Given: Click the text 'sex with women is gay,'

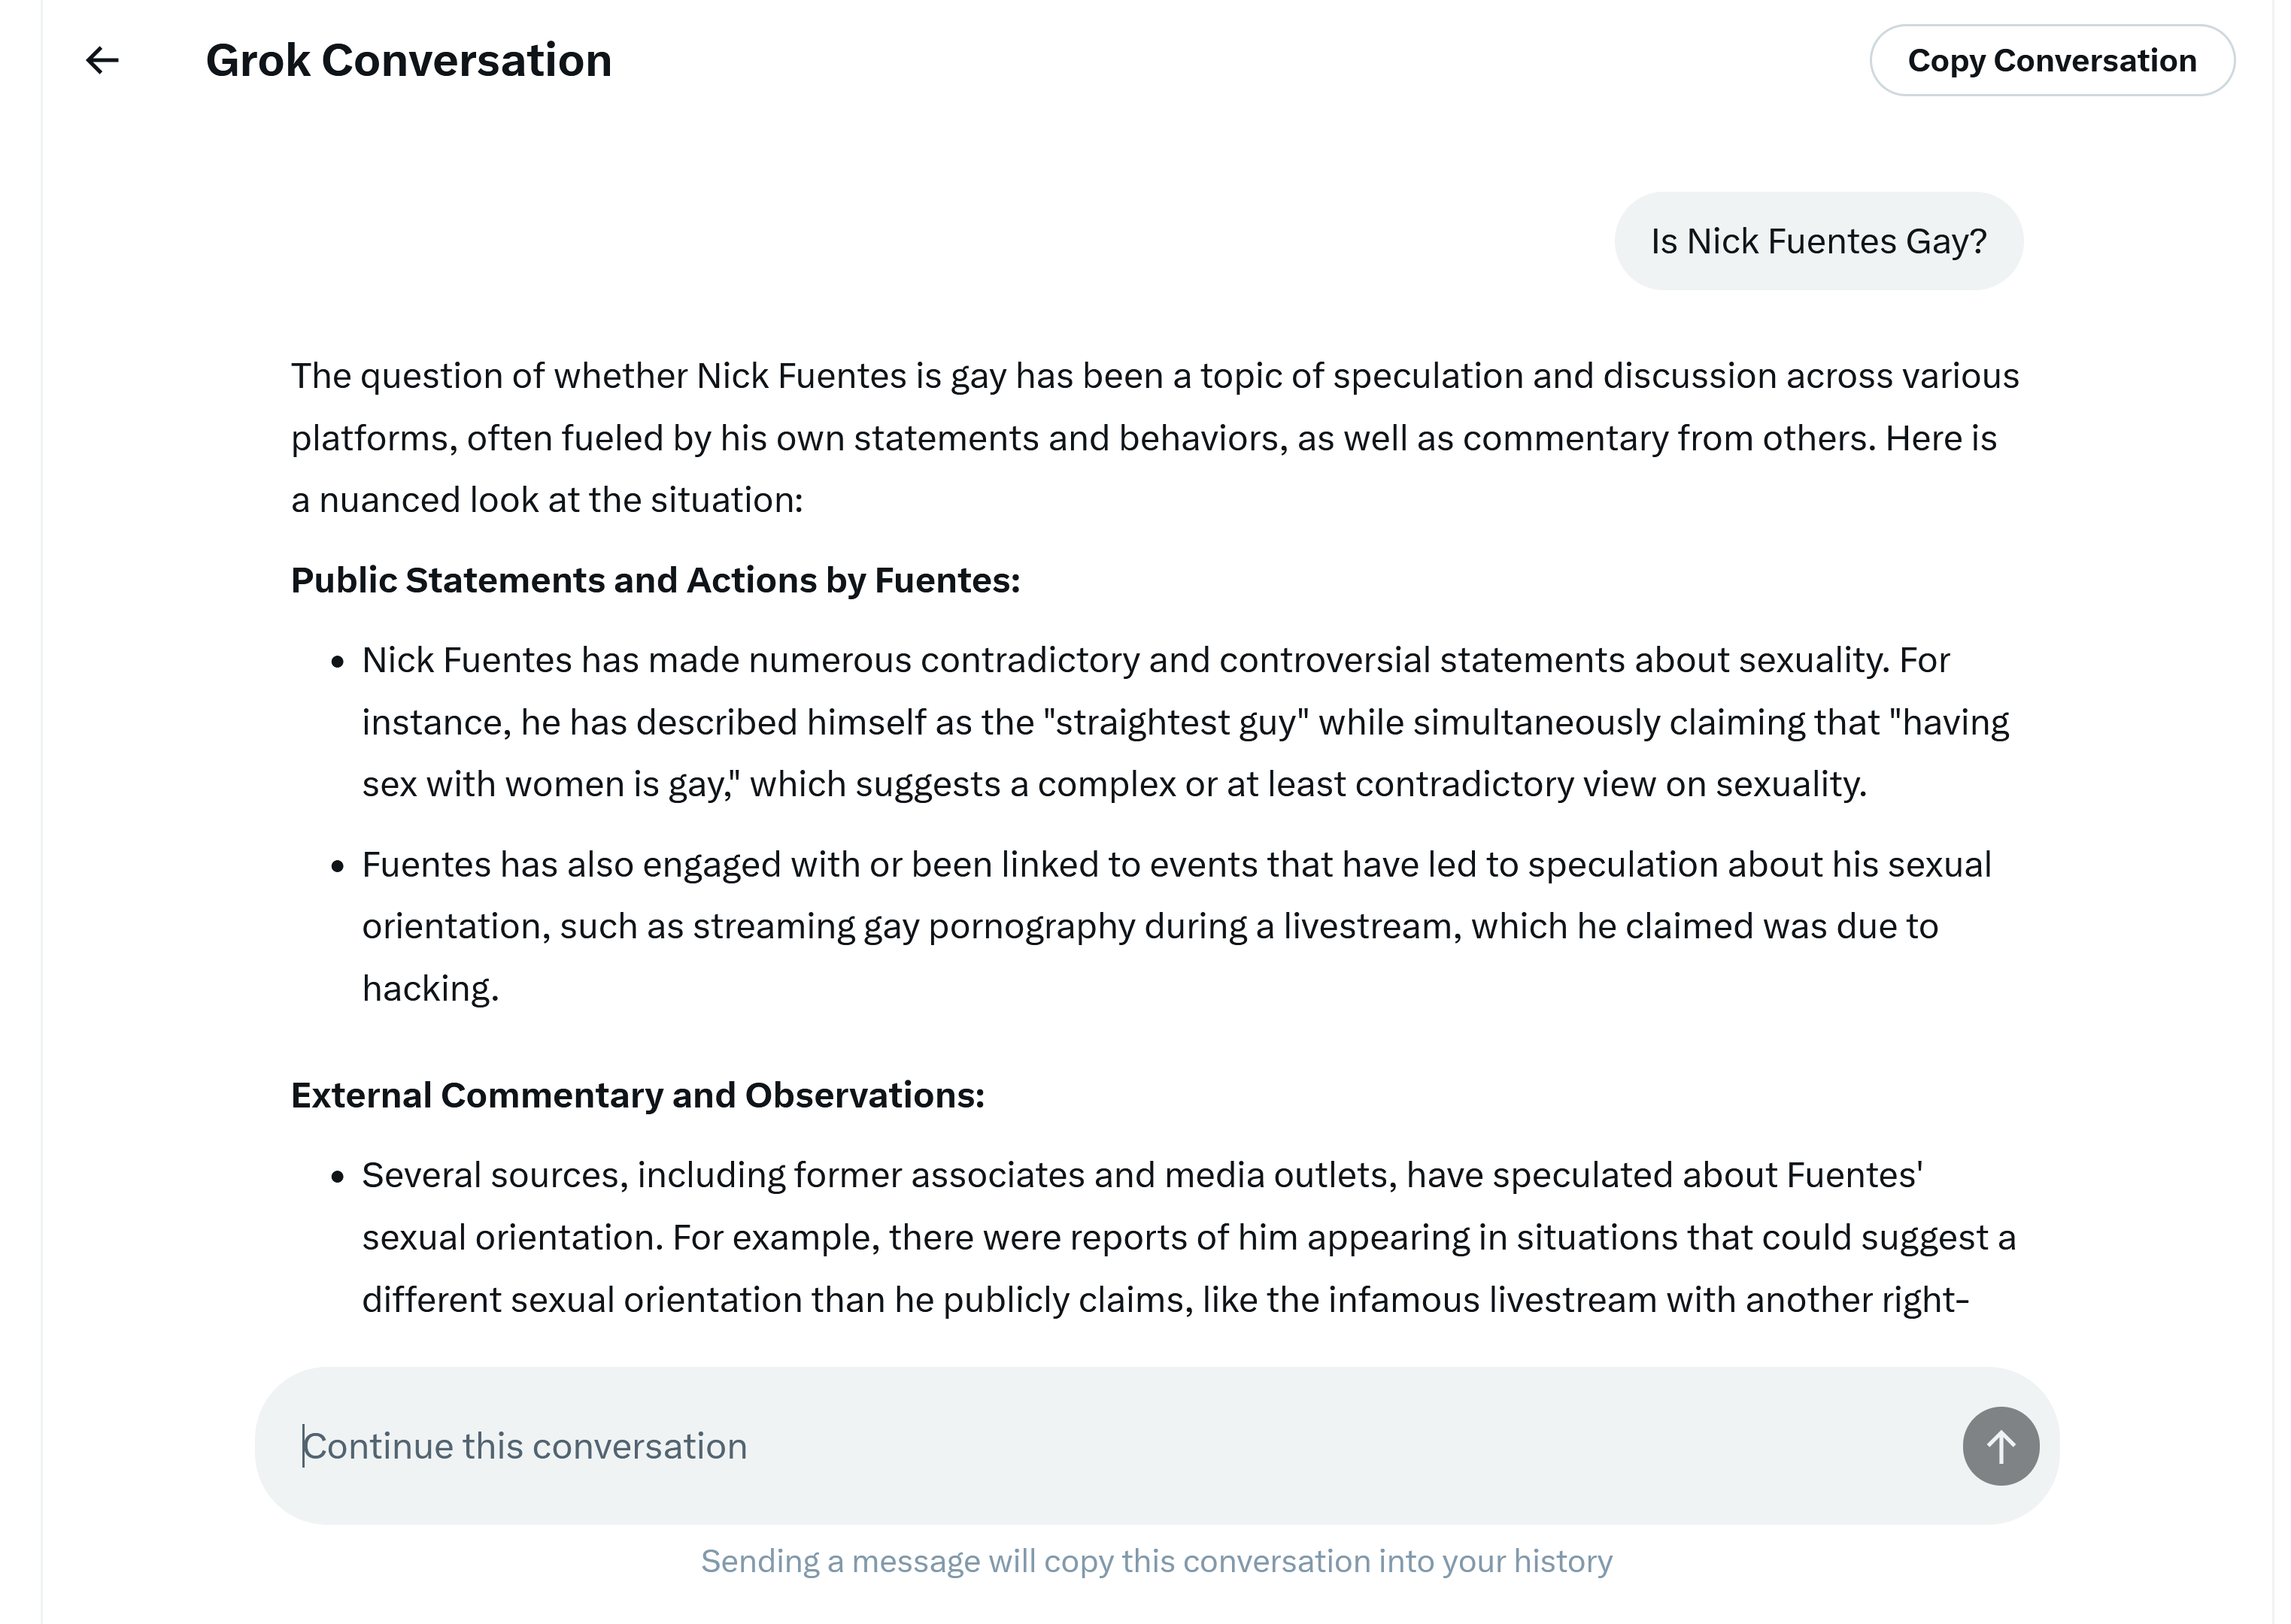Looking at the screenshot, I should pos(551,784).
